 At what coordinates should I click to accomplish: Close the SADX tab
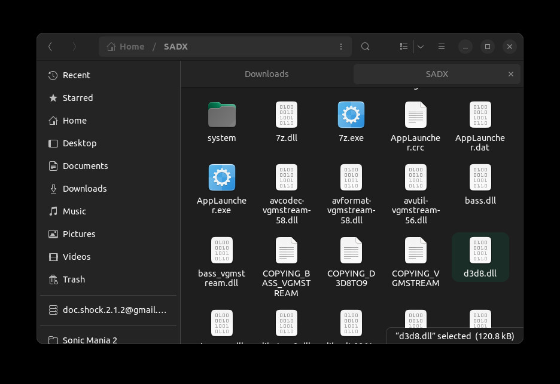coord(510,74)
